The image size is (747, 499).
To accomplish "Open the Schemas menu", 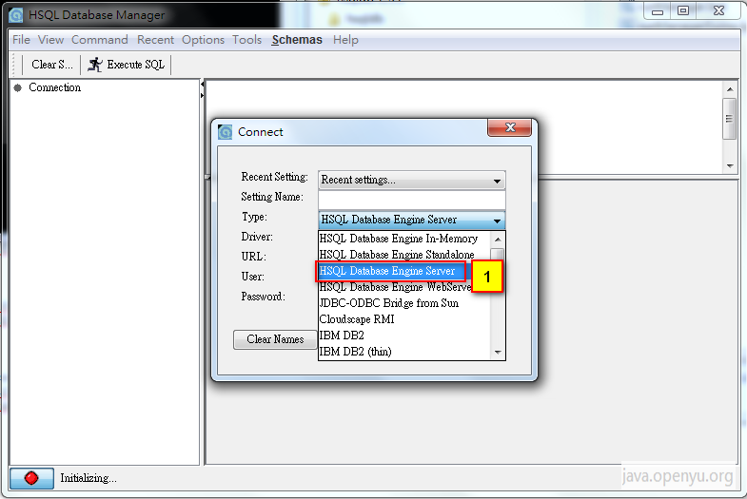I will (x=297, y=40).
